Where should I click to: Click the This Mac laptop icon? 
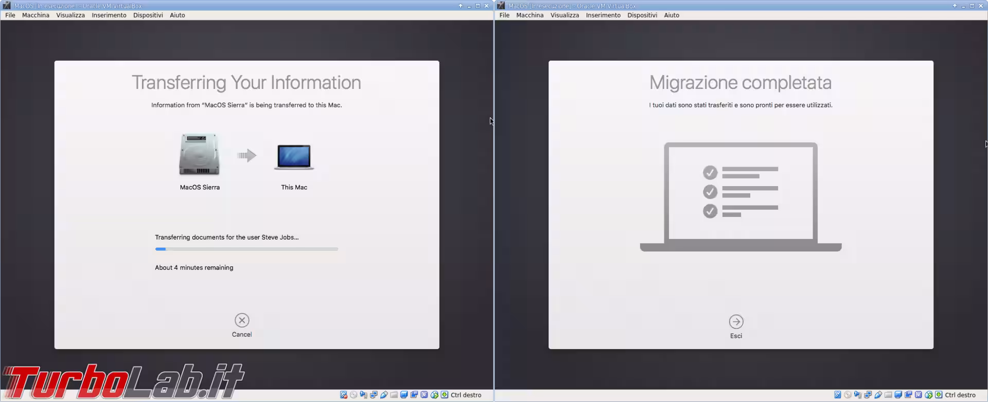coord(294,156)
